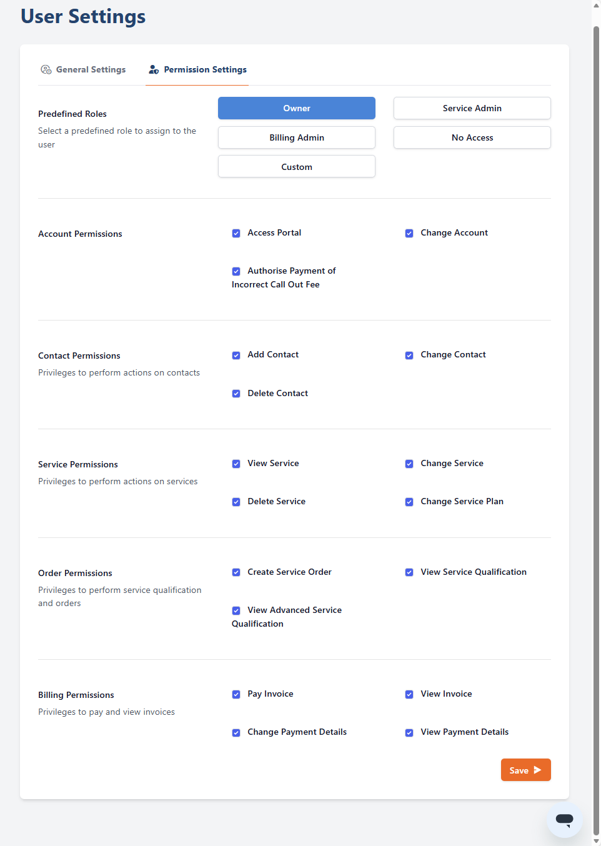This screenshot has height=846, width=601.
Task: Toggle View Payment Details checkbox
Action: [409, 732]
